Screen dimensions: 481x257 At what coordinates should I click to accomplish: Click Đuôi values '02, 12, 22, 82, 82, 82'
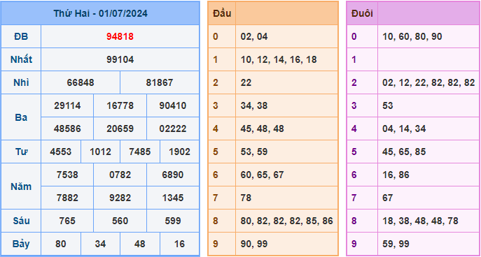point(428,82)
